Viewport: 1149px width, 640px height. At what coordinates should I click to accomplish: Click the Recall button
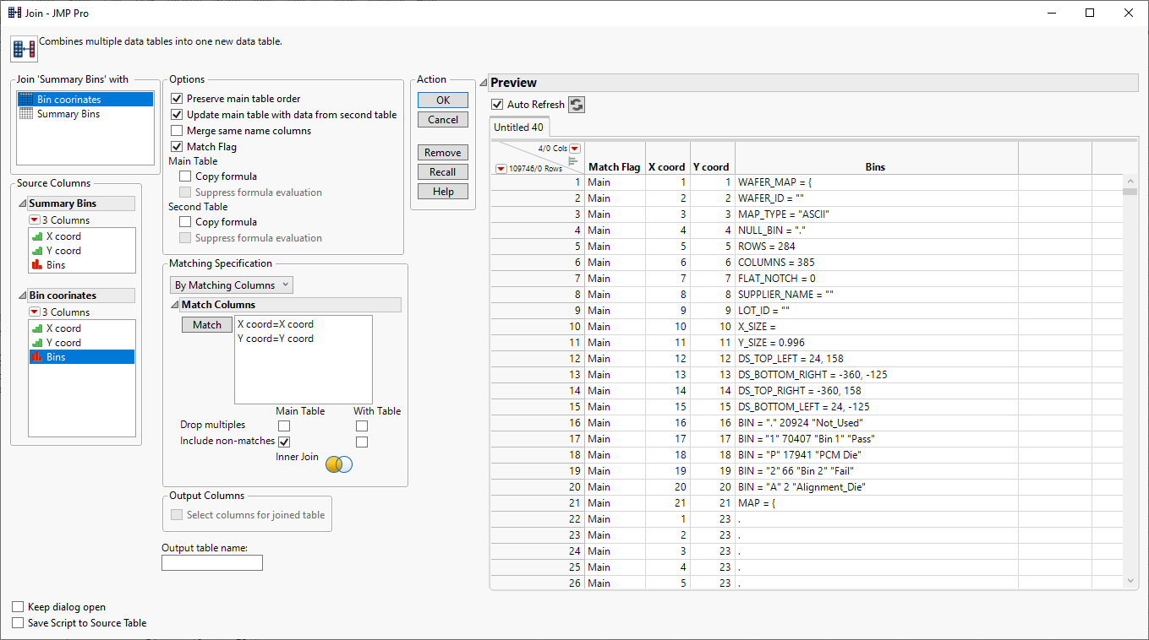442,171
